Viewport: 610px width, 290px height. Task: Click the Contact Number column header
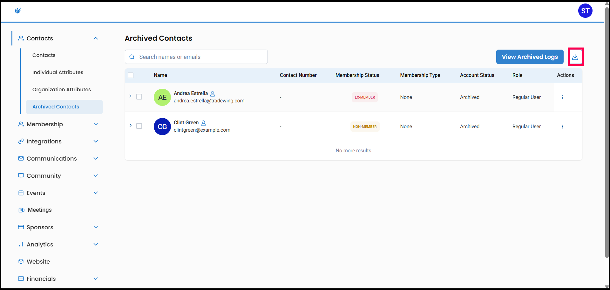coord(298,75)
